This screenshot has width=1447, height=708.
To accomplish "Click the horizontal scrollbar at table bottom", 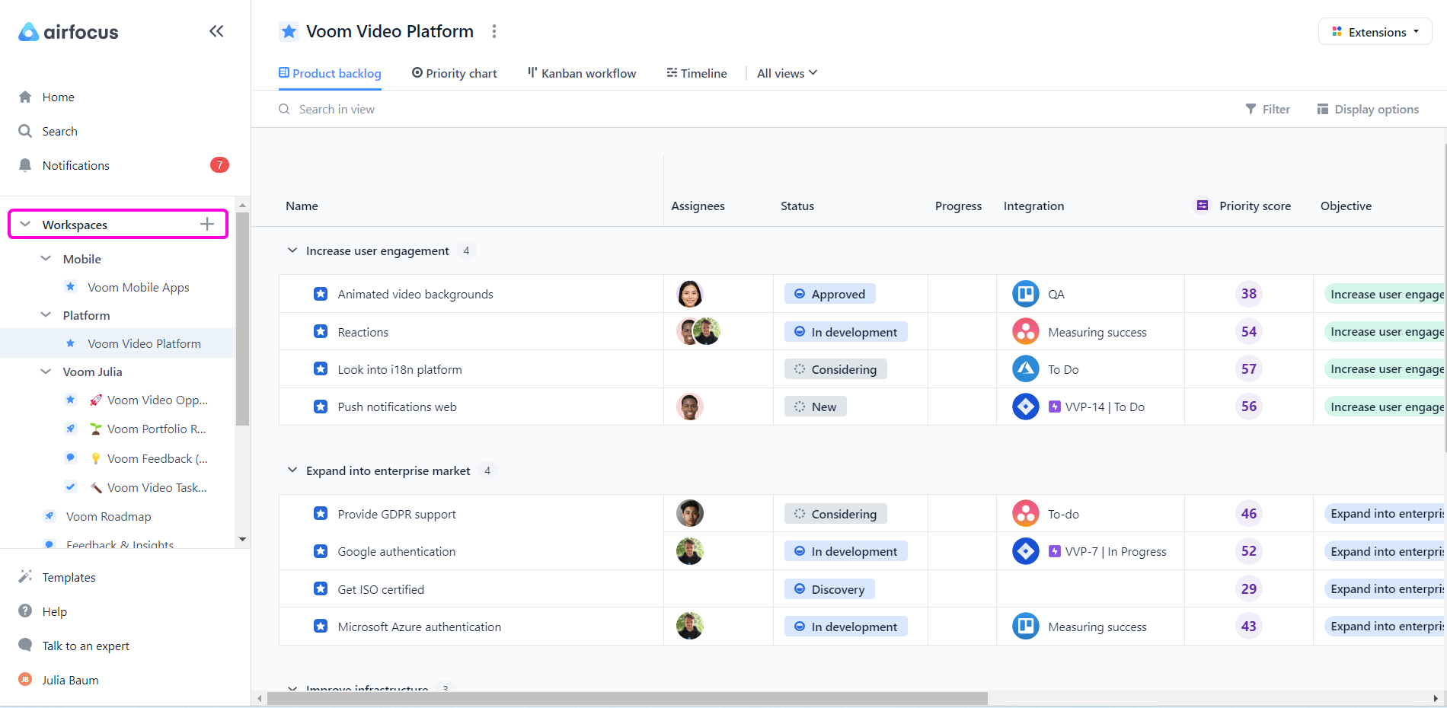I will pyautogui.click(x=627, y=698).
